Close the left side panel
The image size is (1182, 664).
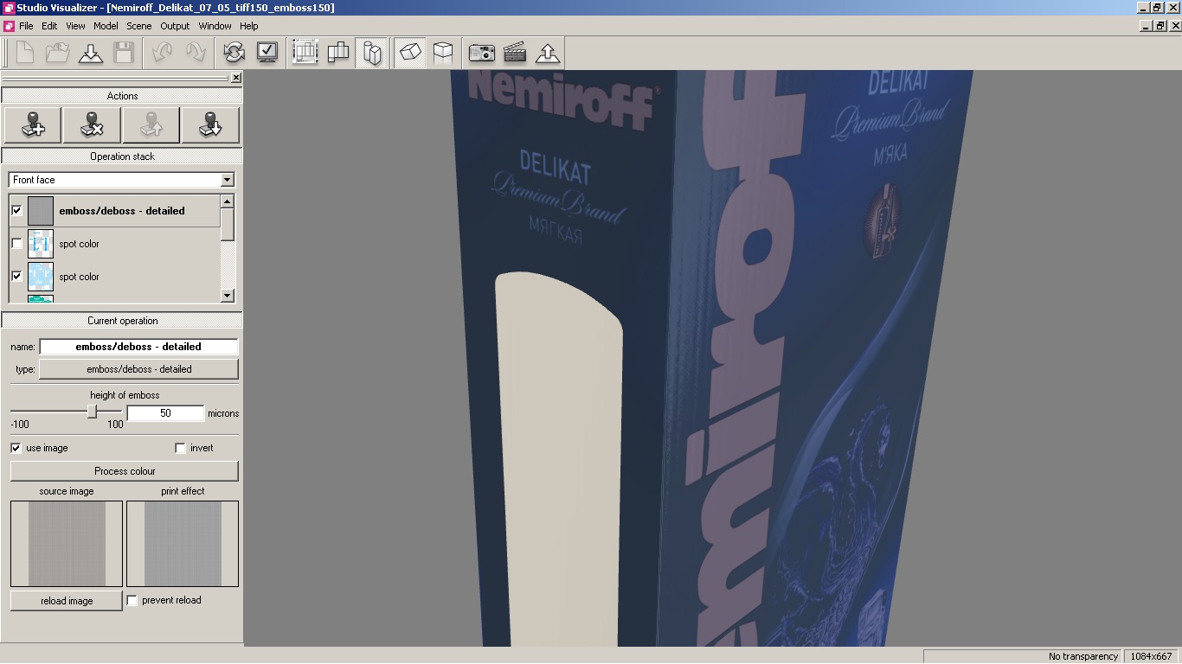pyautogui.click(x=236, y=78)
